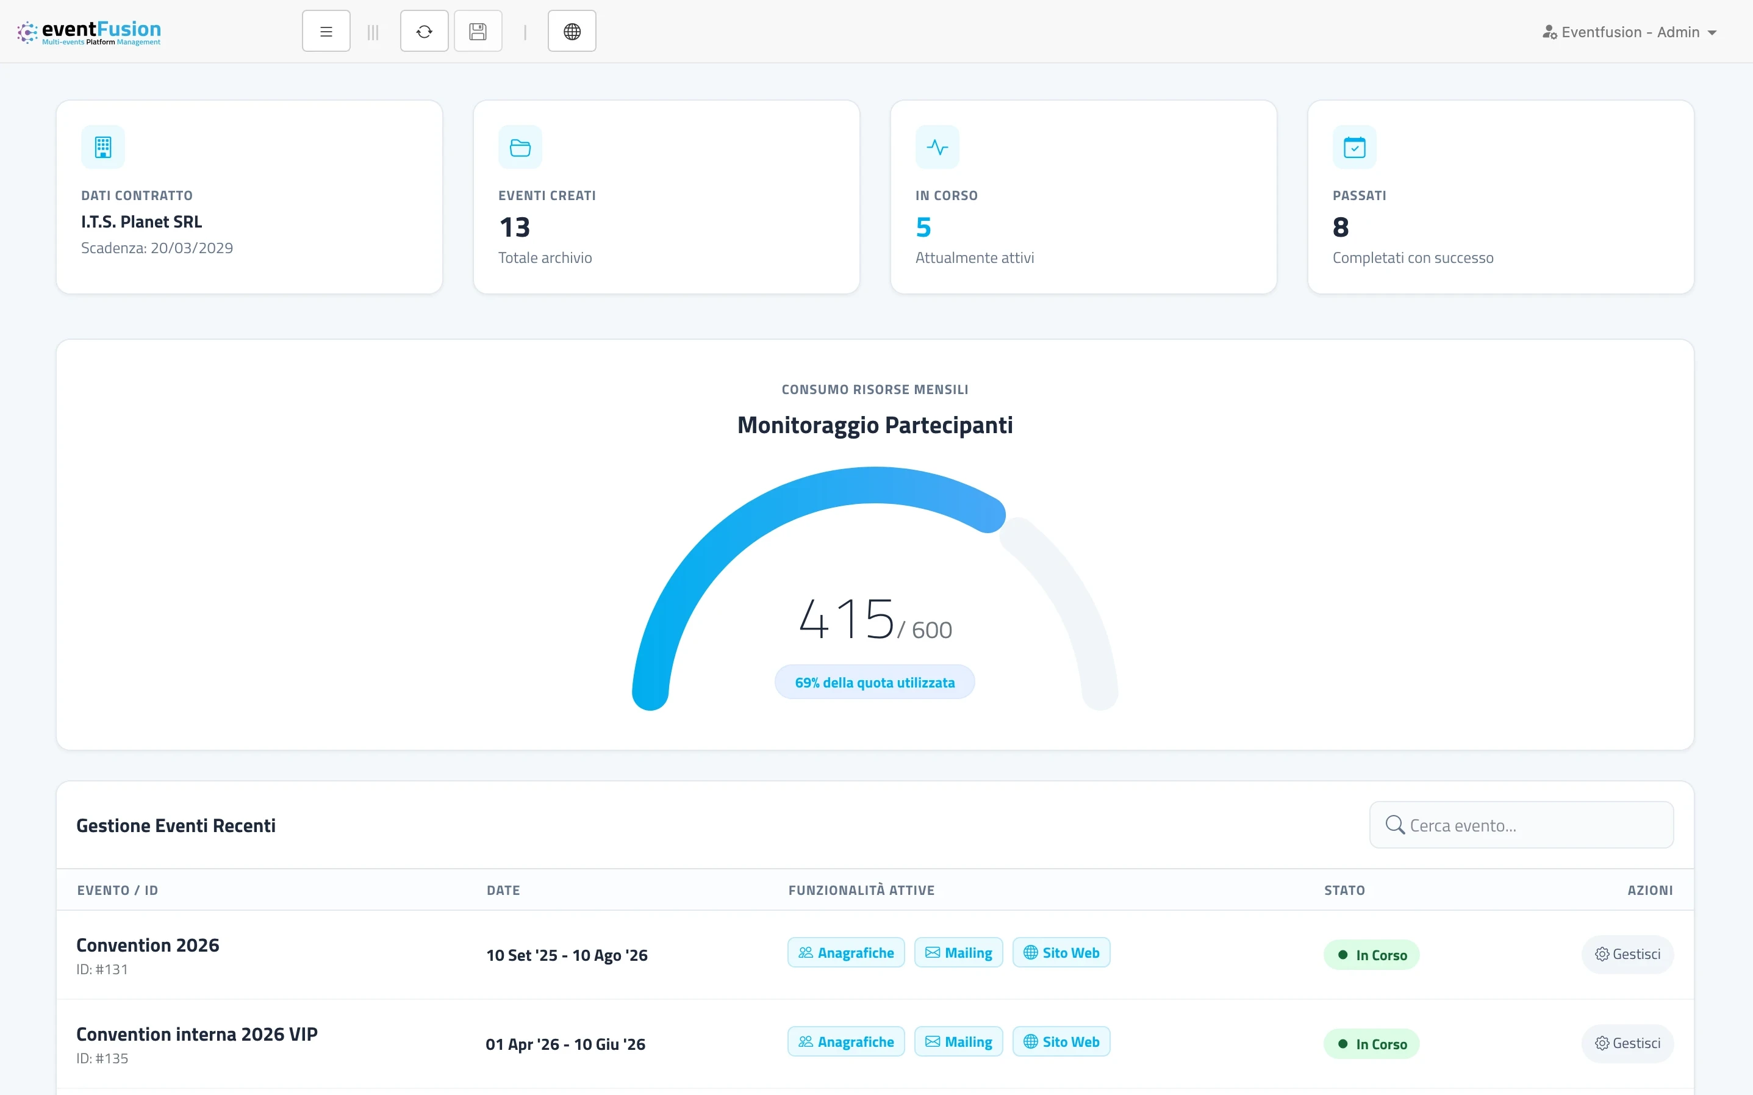Screen dimensions: 1753x1095
Task: Click the admin user avatar icon
Action: (1549, 32)
